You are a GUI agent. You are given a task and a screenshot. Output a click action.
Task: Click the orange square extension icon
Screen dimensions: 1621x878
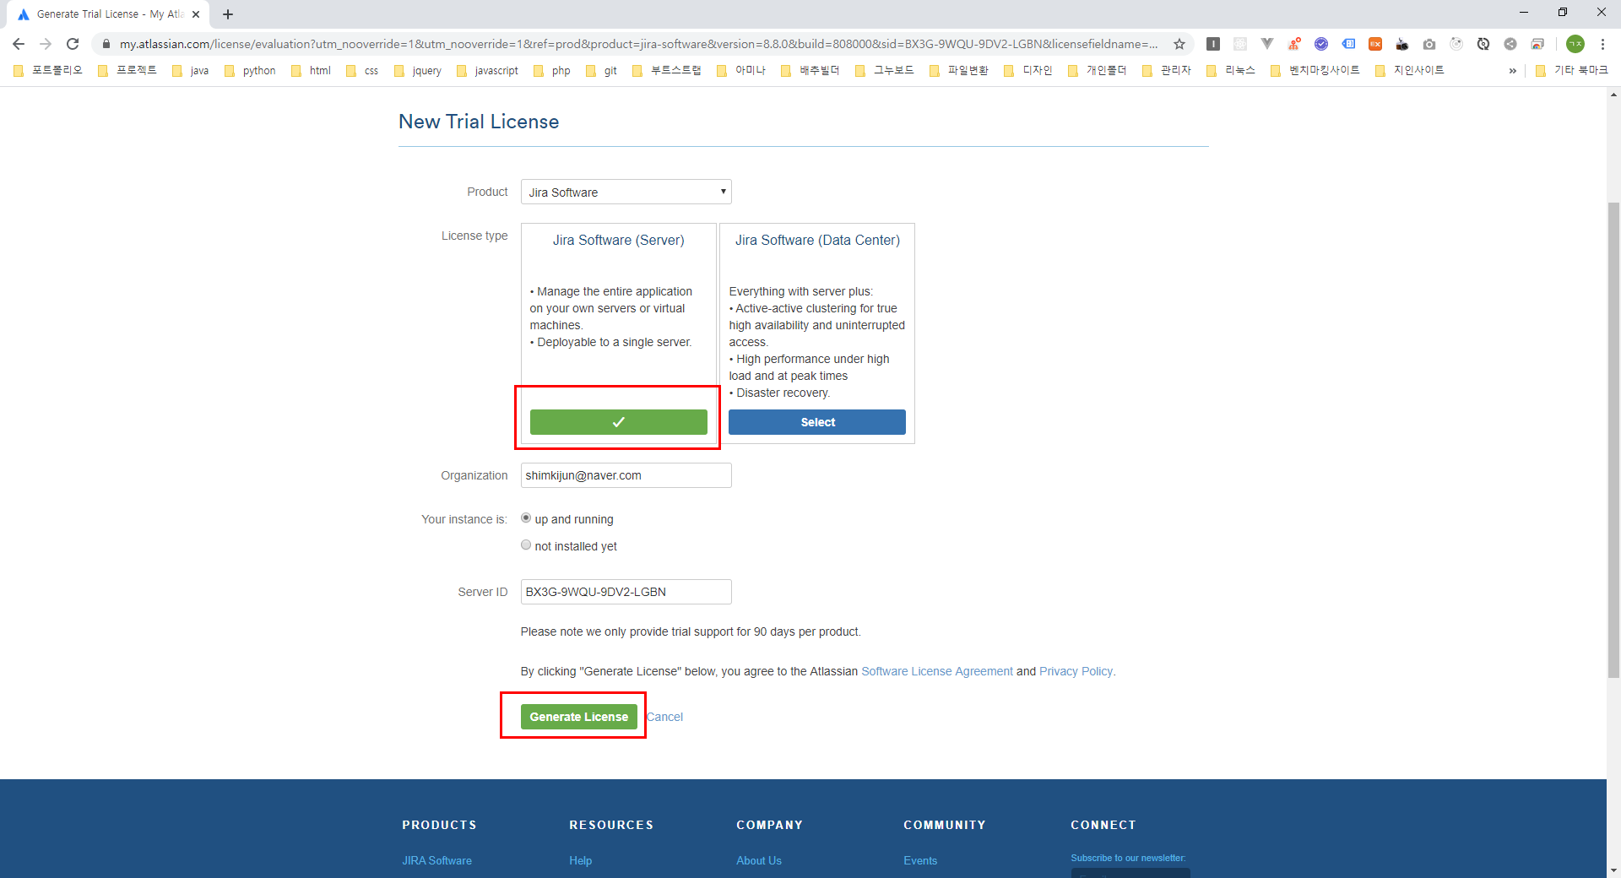pos(1374,44)
